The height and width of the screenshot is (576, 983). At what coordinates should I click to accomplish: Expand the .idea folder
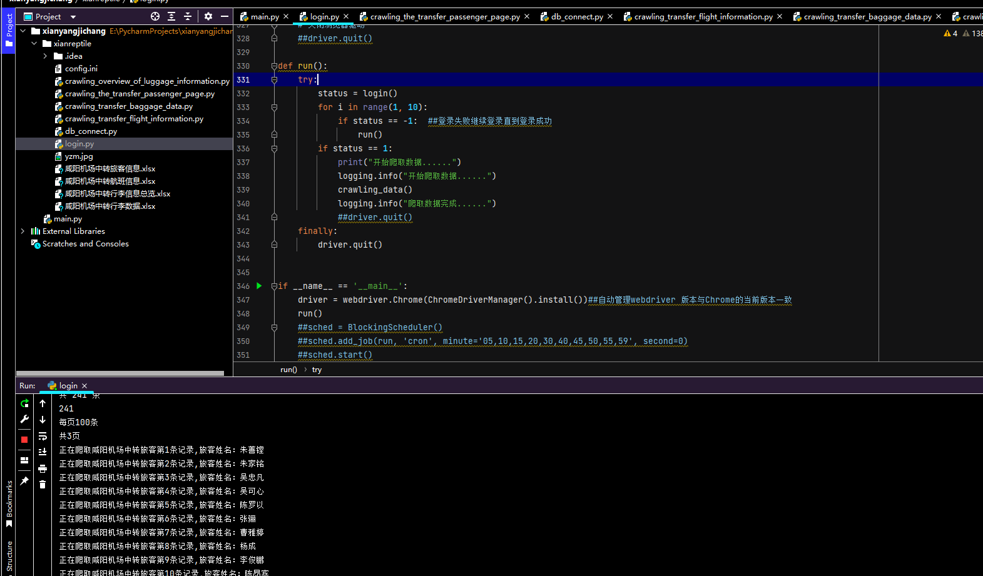[45, 56]
